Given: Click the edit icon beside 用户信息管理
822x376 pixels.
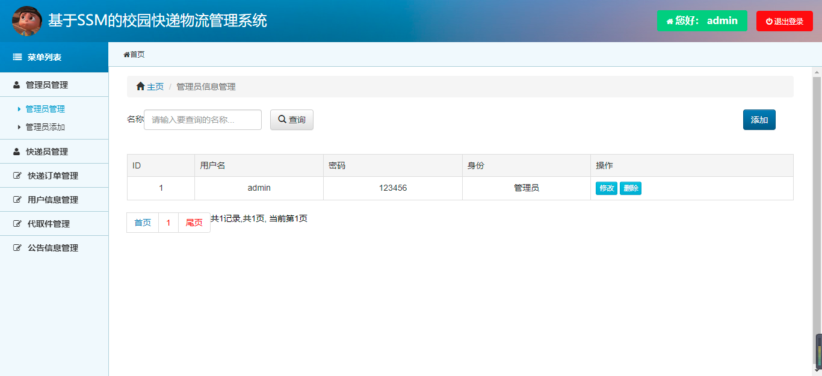Looking at the screenshot, I should (17, 200).
